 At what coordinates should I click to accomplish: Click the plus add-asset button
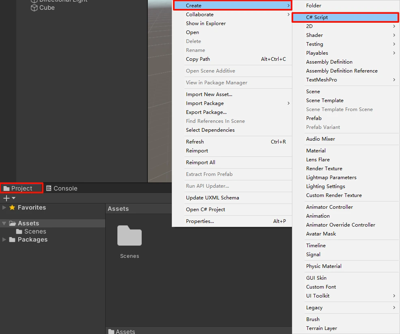coord(6,198)
